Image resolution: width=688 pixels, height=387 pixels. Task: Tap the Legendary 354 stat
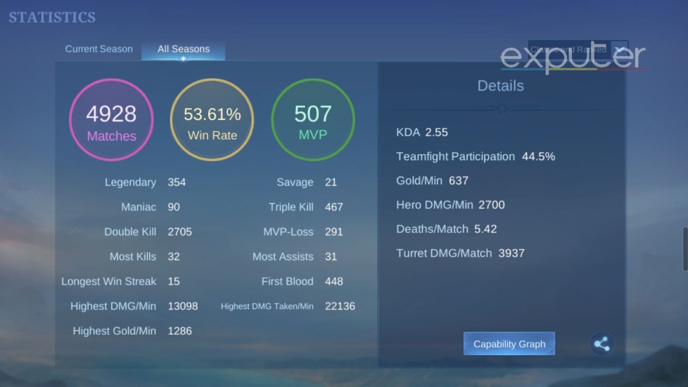pos(145,182)
